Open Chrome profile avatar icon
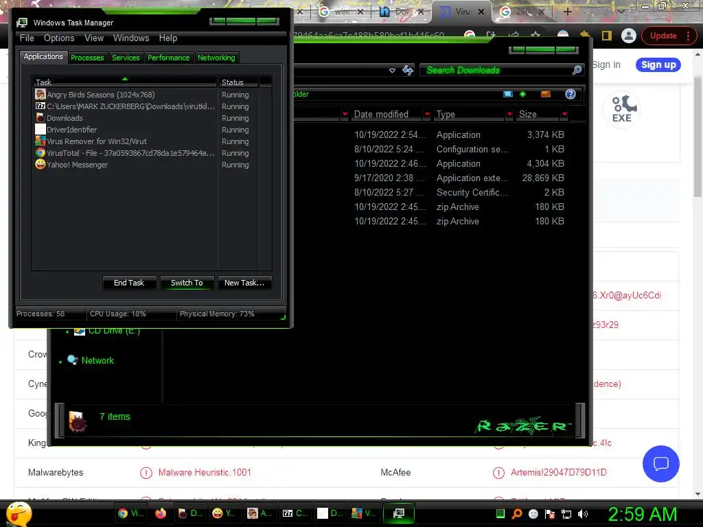Screen dimensions: 703x527 [629, 36]
